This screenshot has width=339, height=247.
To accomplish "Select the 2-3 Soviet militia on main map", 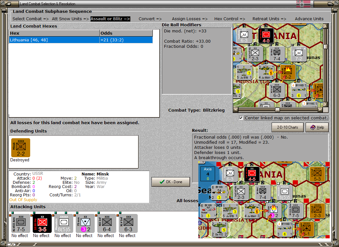I will click(x=317, y=211).
